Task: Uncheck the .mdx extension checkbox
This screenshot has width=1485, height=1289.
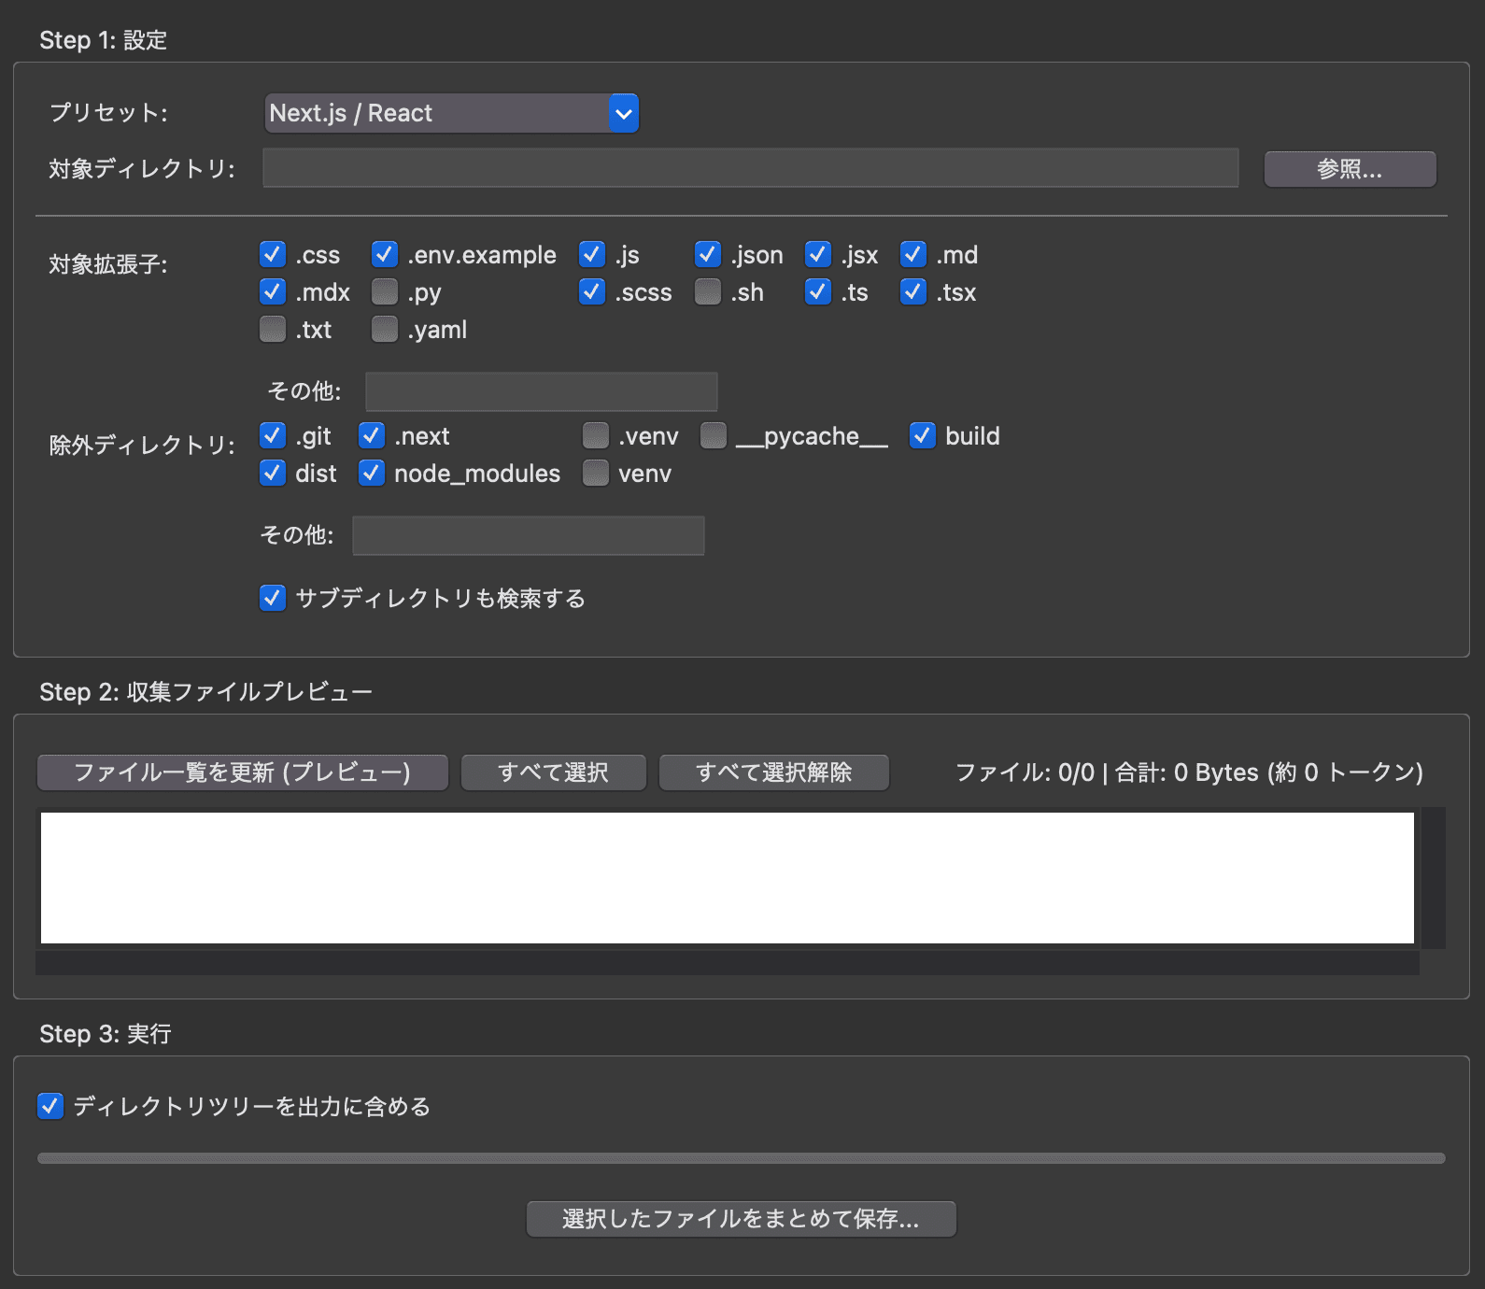Action: (272, 291)
